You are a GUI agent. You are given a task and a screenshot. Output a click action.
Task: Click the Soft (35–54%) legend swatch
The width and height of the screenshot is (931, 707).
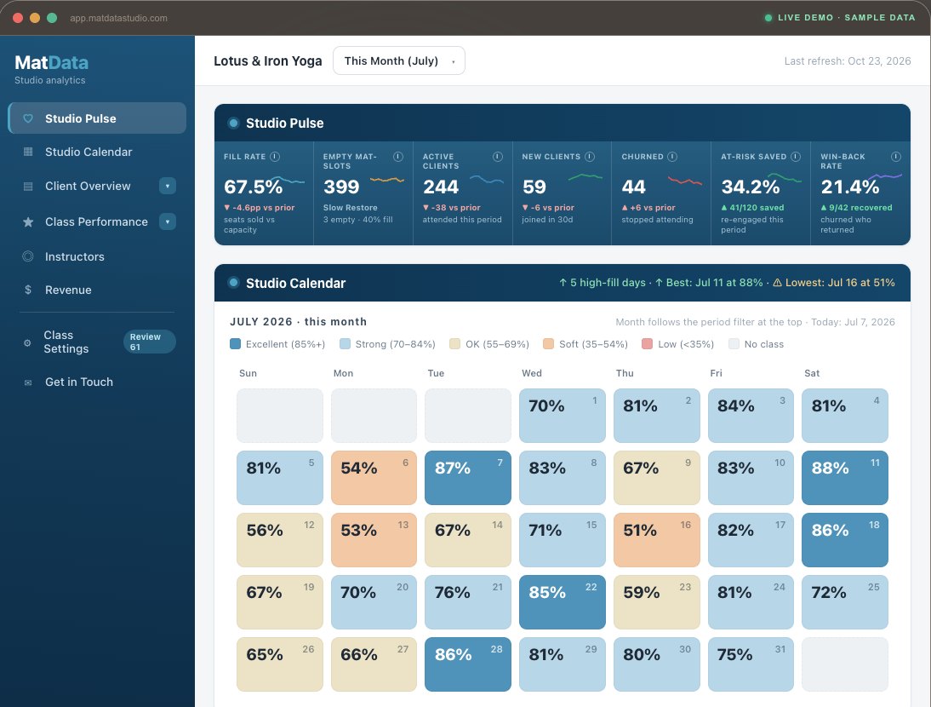coord(549,344)
